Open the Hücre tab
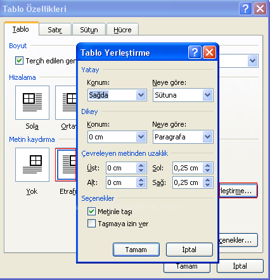 [x=122, y=30]
